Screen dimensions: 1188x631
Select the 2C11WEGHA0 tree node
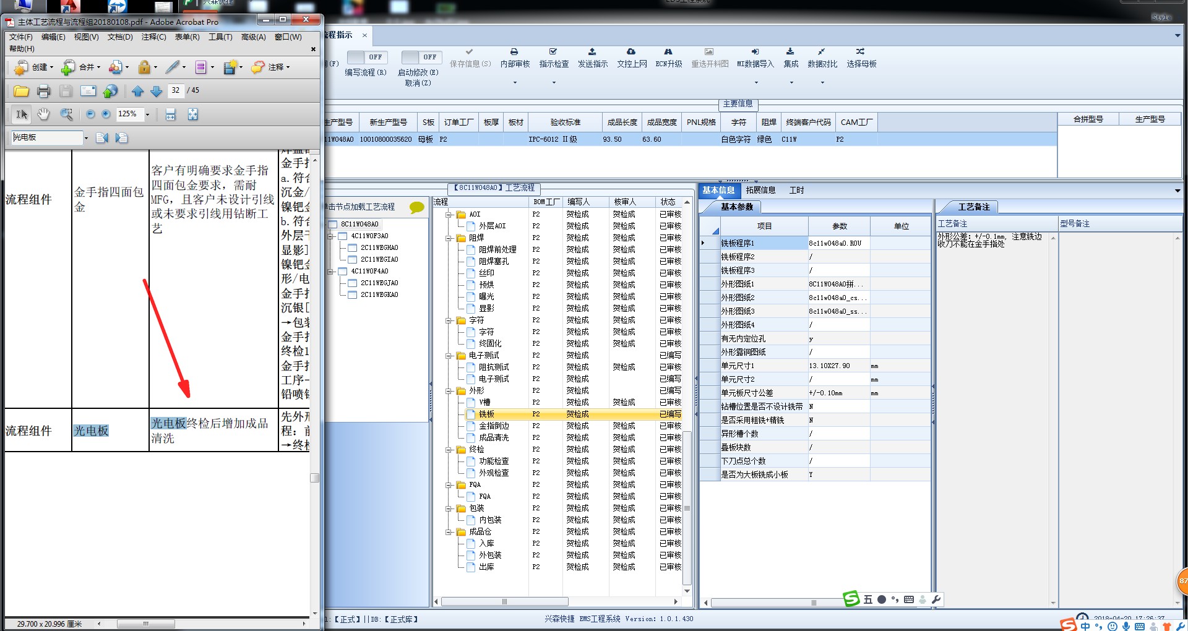[x=379, y=248]
